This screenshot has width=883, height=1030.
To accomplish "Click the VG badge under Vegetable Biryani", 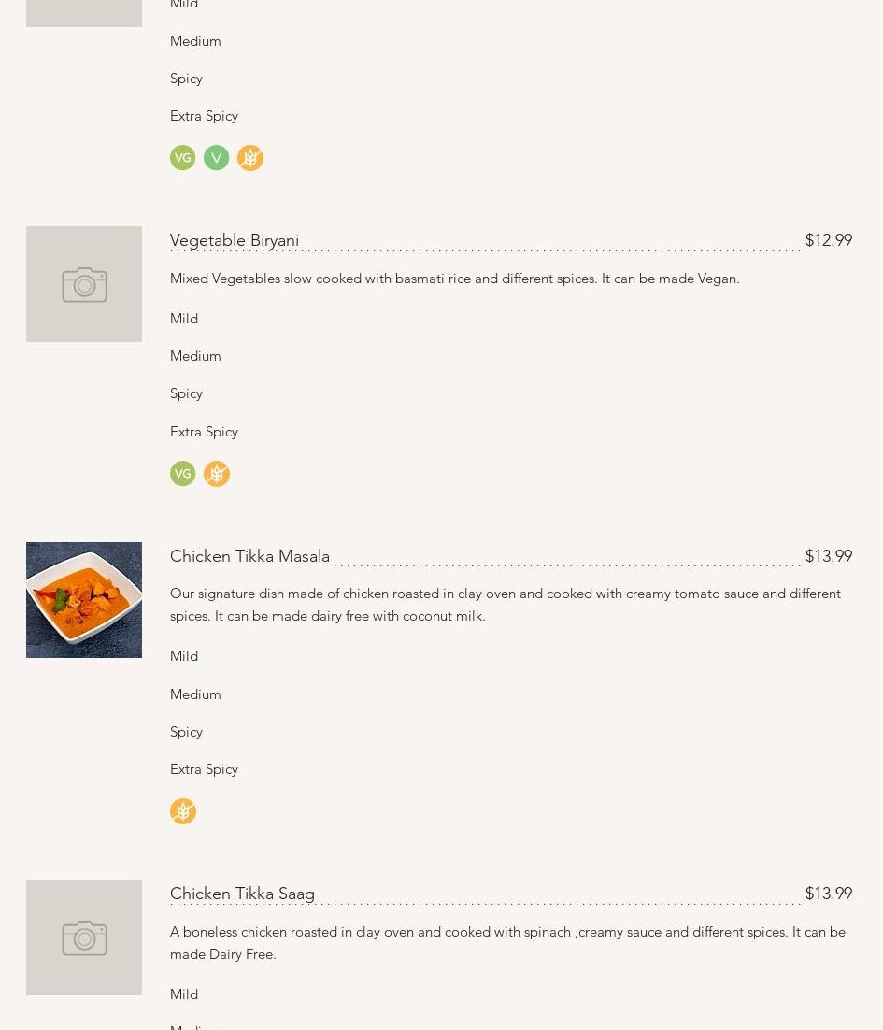I will [x=183, y=474].
